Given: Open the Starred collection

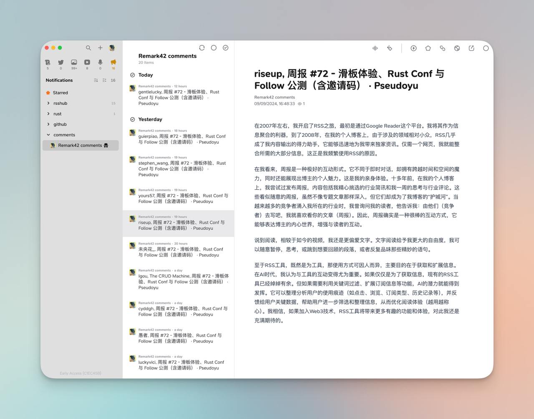Looking at the screenshot, I should [60, 93].
